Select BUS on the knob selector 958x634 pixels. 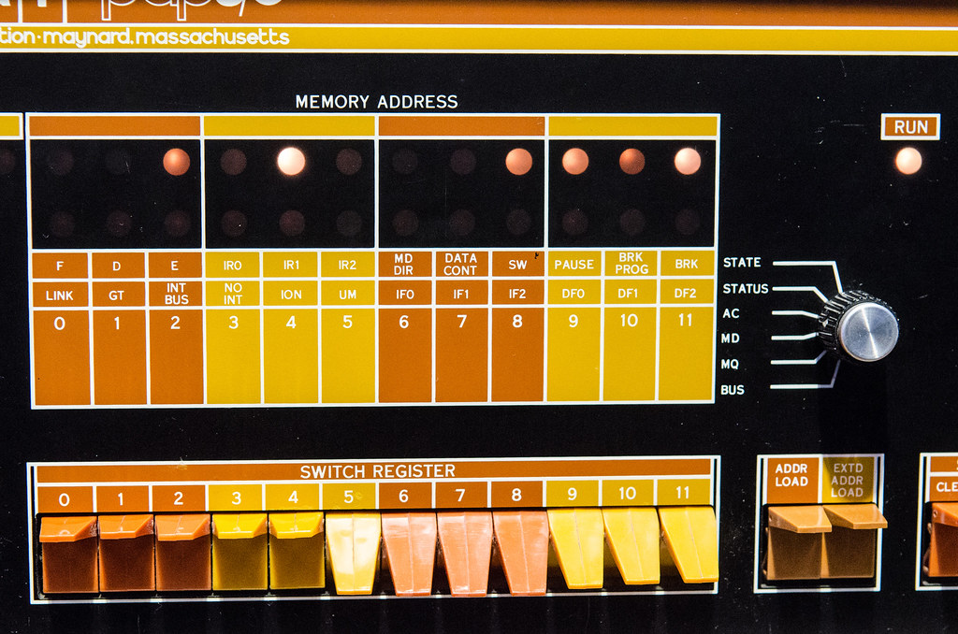click(733, 390)
